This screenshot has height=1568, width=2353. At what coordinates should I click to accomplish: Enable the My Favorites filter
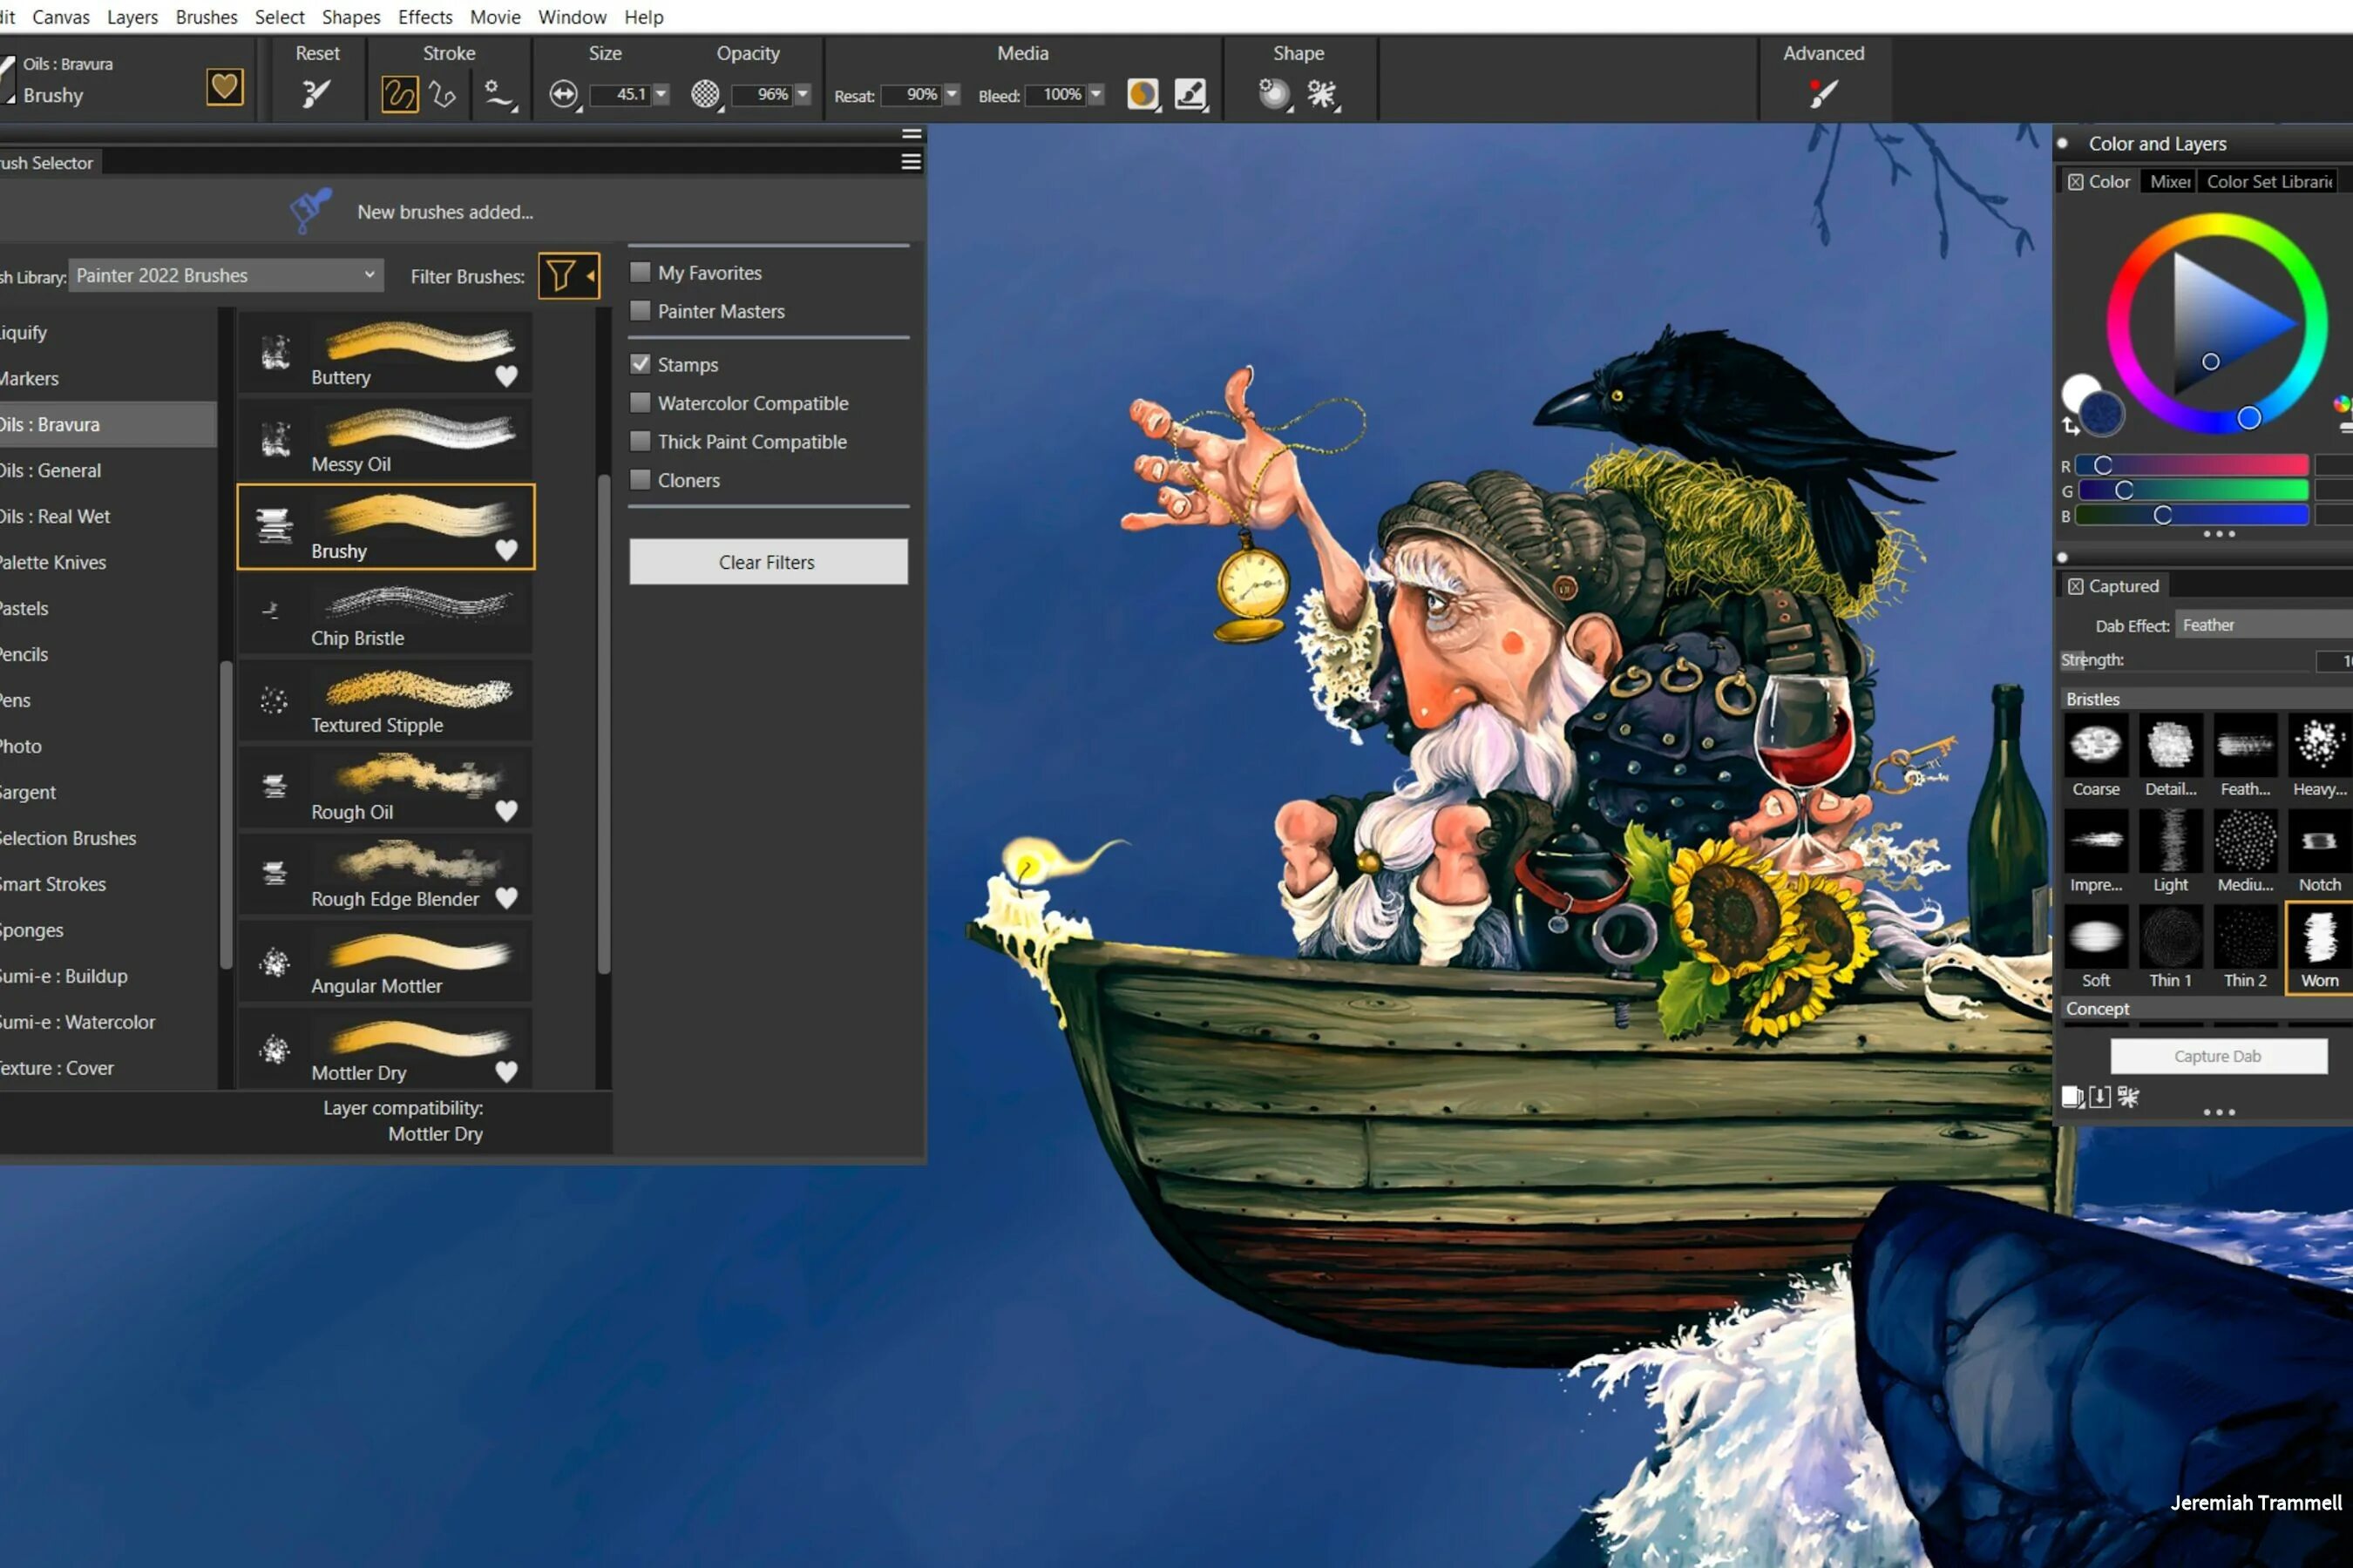(639, 273)
